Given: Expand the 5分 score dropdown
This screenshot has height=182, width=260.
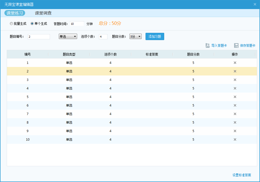Looking at the screenshot, I should 135,37.
